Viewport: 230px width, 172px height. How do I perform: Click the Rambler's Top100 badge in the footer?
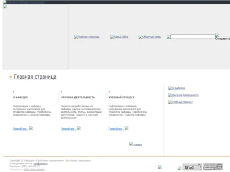(213, 167)
